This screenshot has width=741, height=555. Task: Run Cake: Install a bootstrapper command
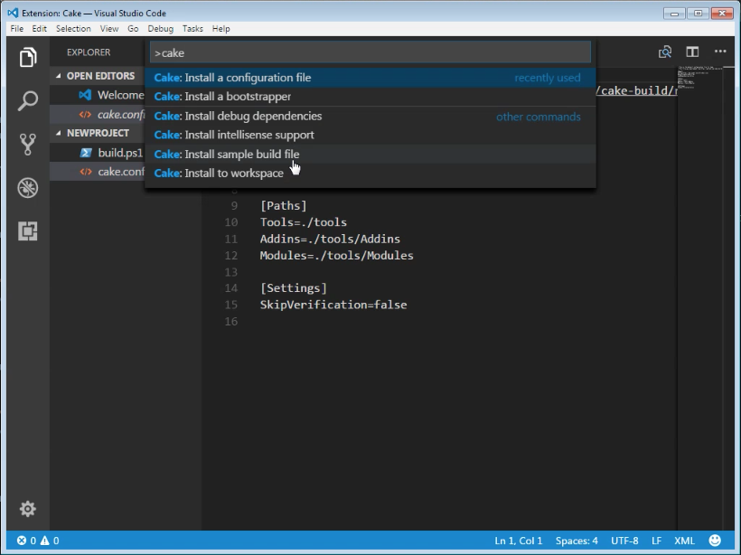(x=370, y=97)
